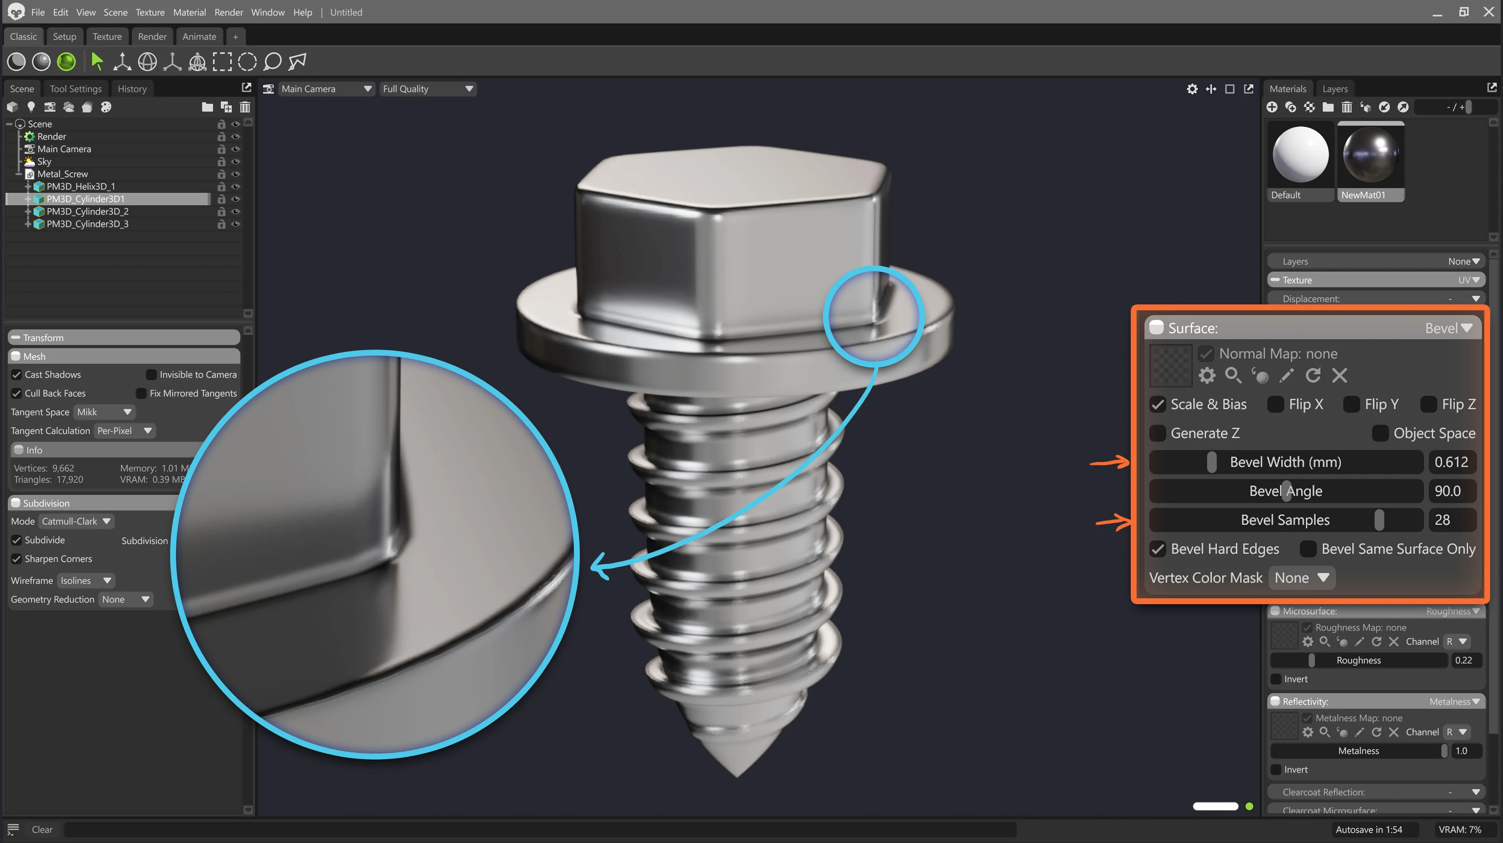Enable Fix Mirrored Tangents
Viewport: 1503px width, 843px height.
tap(141, 393)
